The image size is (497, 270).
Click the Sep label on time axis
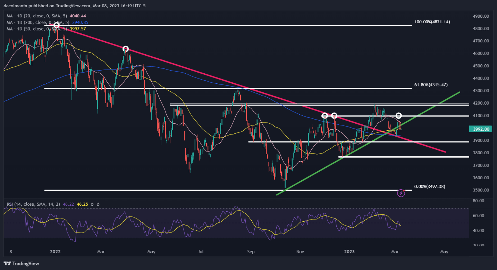pos(251,251)
